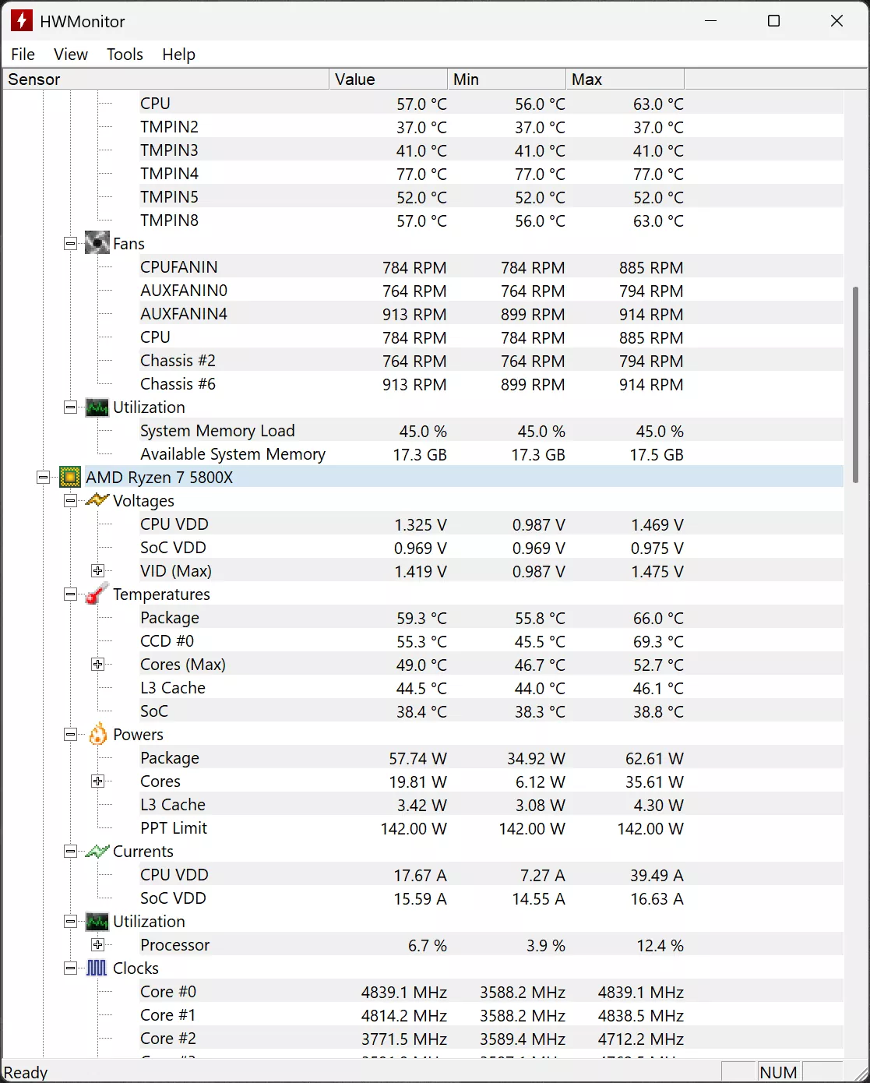This screenshot has height=1083, width=870.
Task: Expand the Processor utilization entry
Action: click(x=98, y=944)
